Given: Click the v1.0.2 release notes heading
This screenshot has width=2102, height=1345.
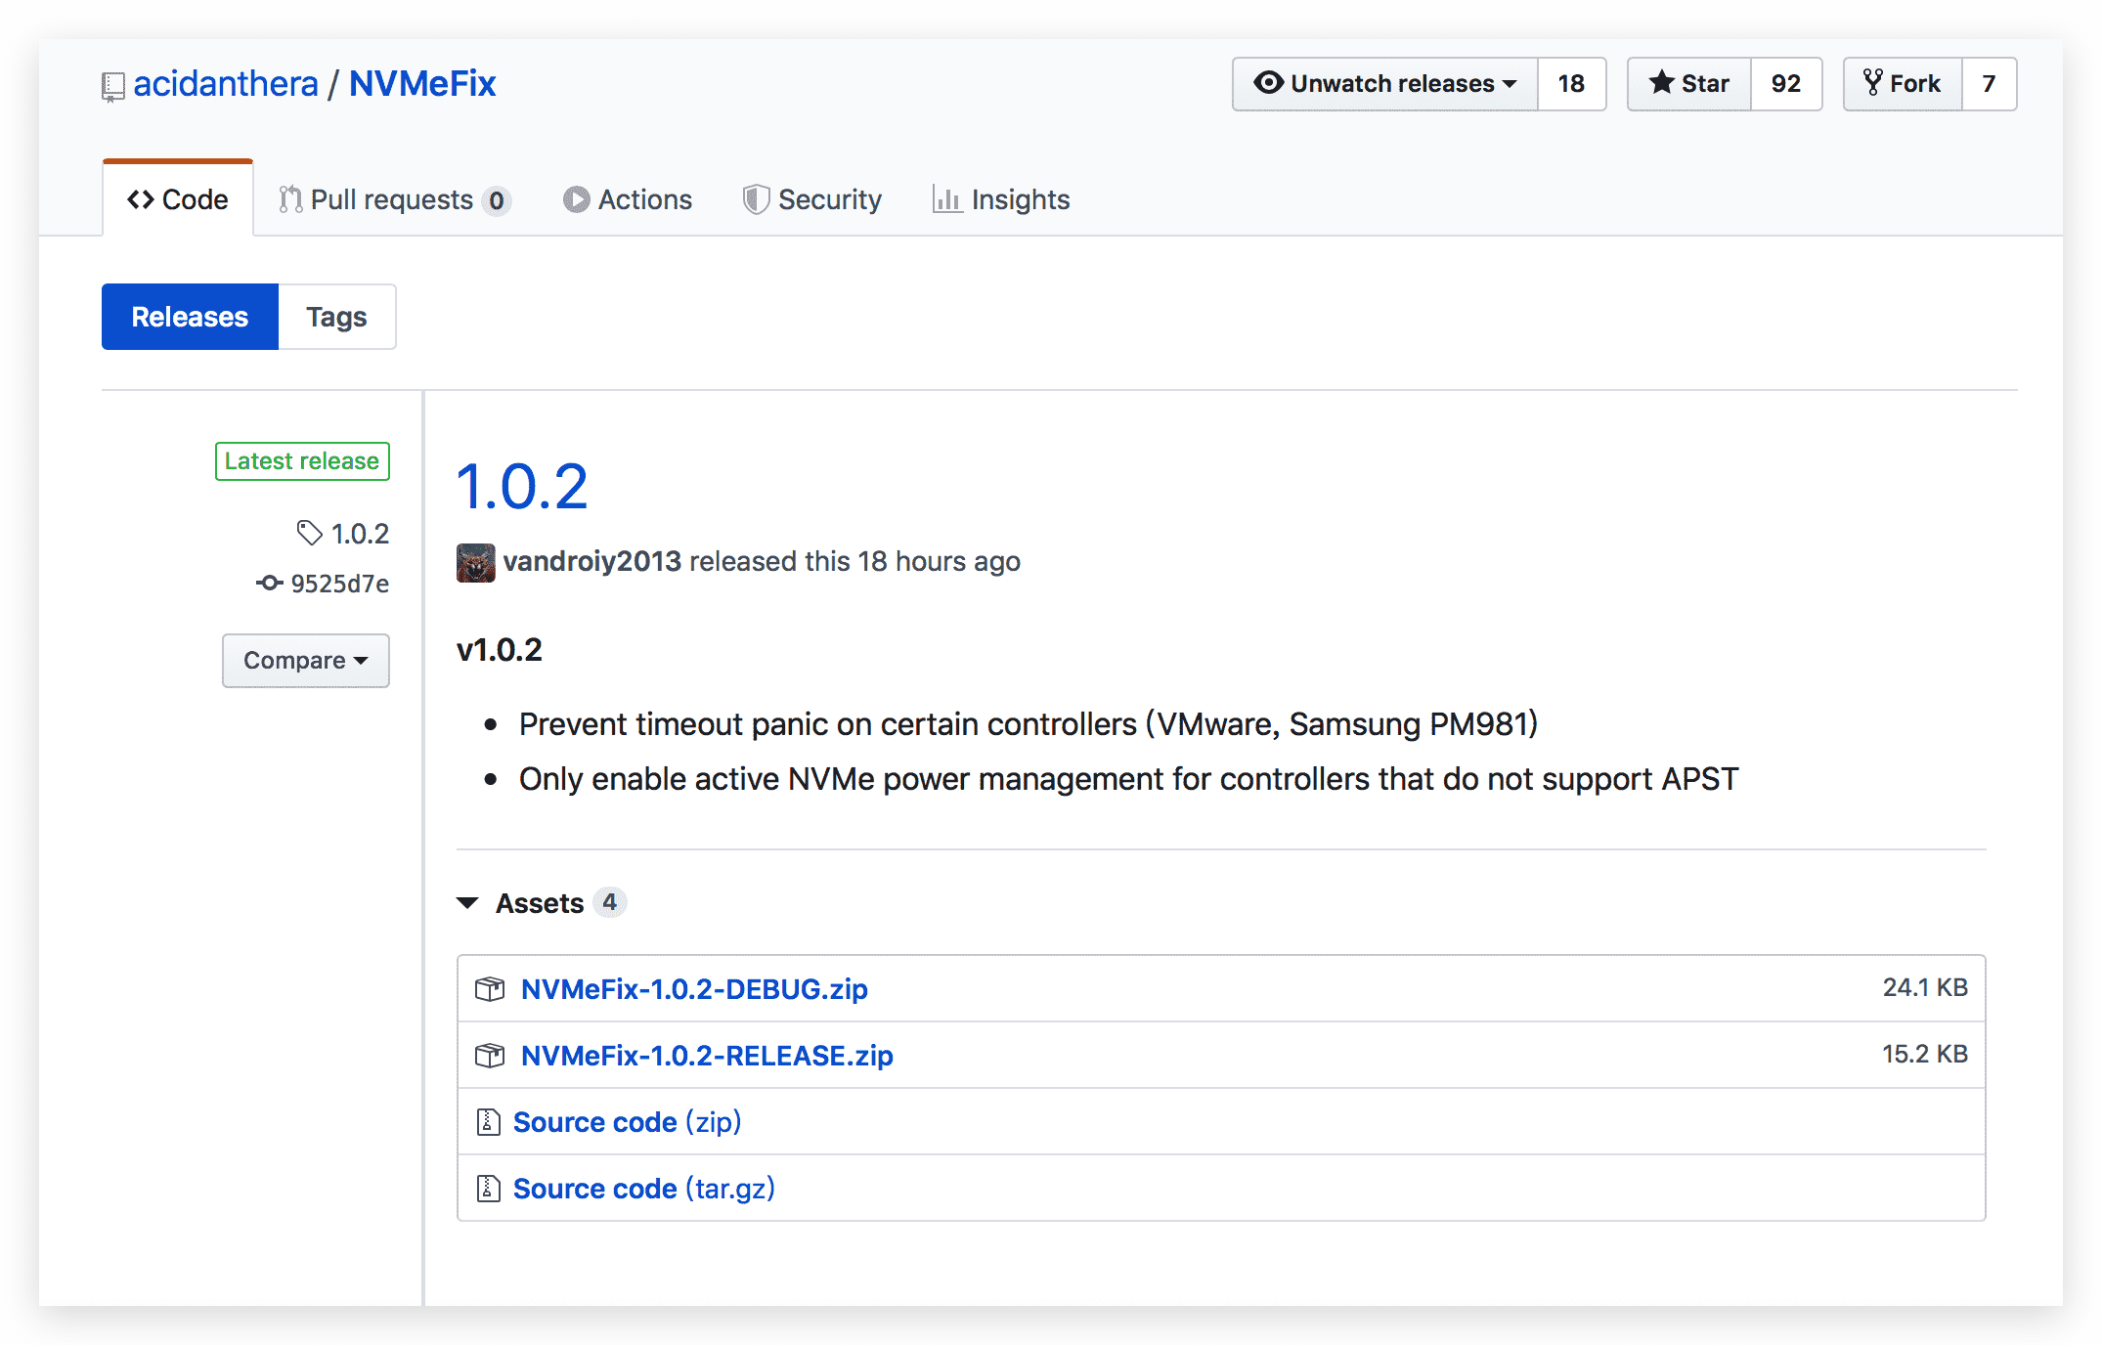Looking at the screenshot, I should point(500,650).
